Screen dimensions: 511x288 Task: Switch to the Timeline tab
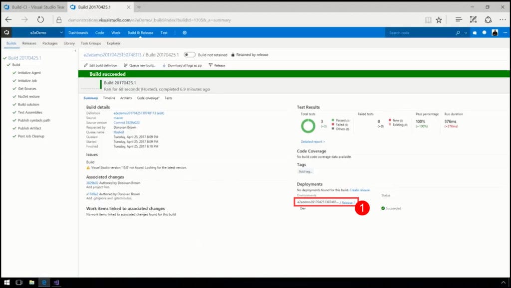(x=109, y=98)
